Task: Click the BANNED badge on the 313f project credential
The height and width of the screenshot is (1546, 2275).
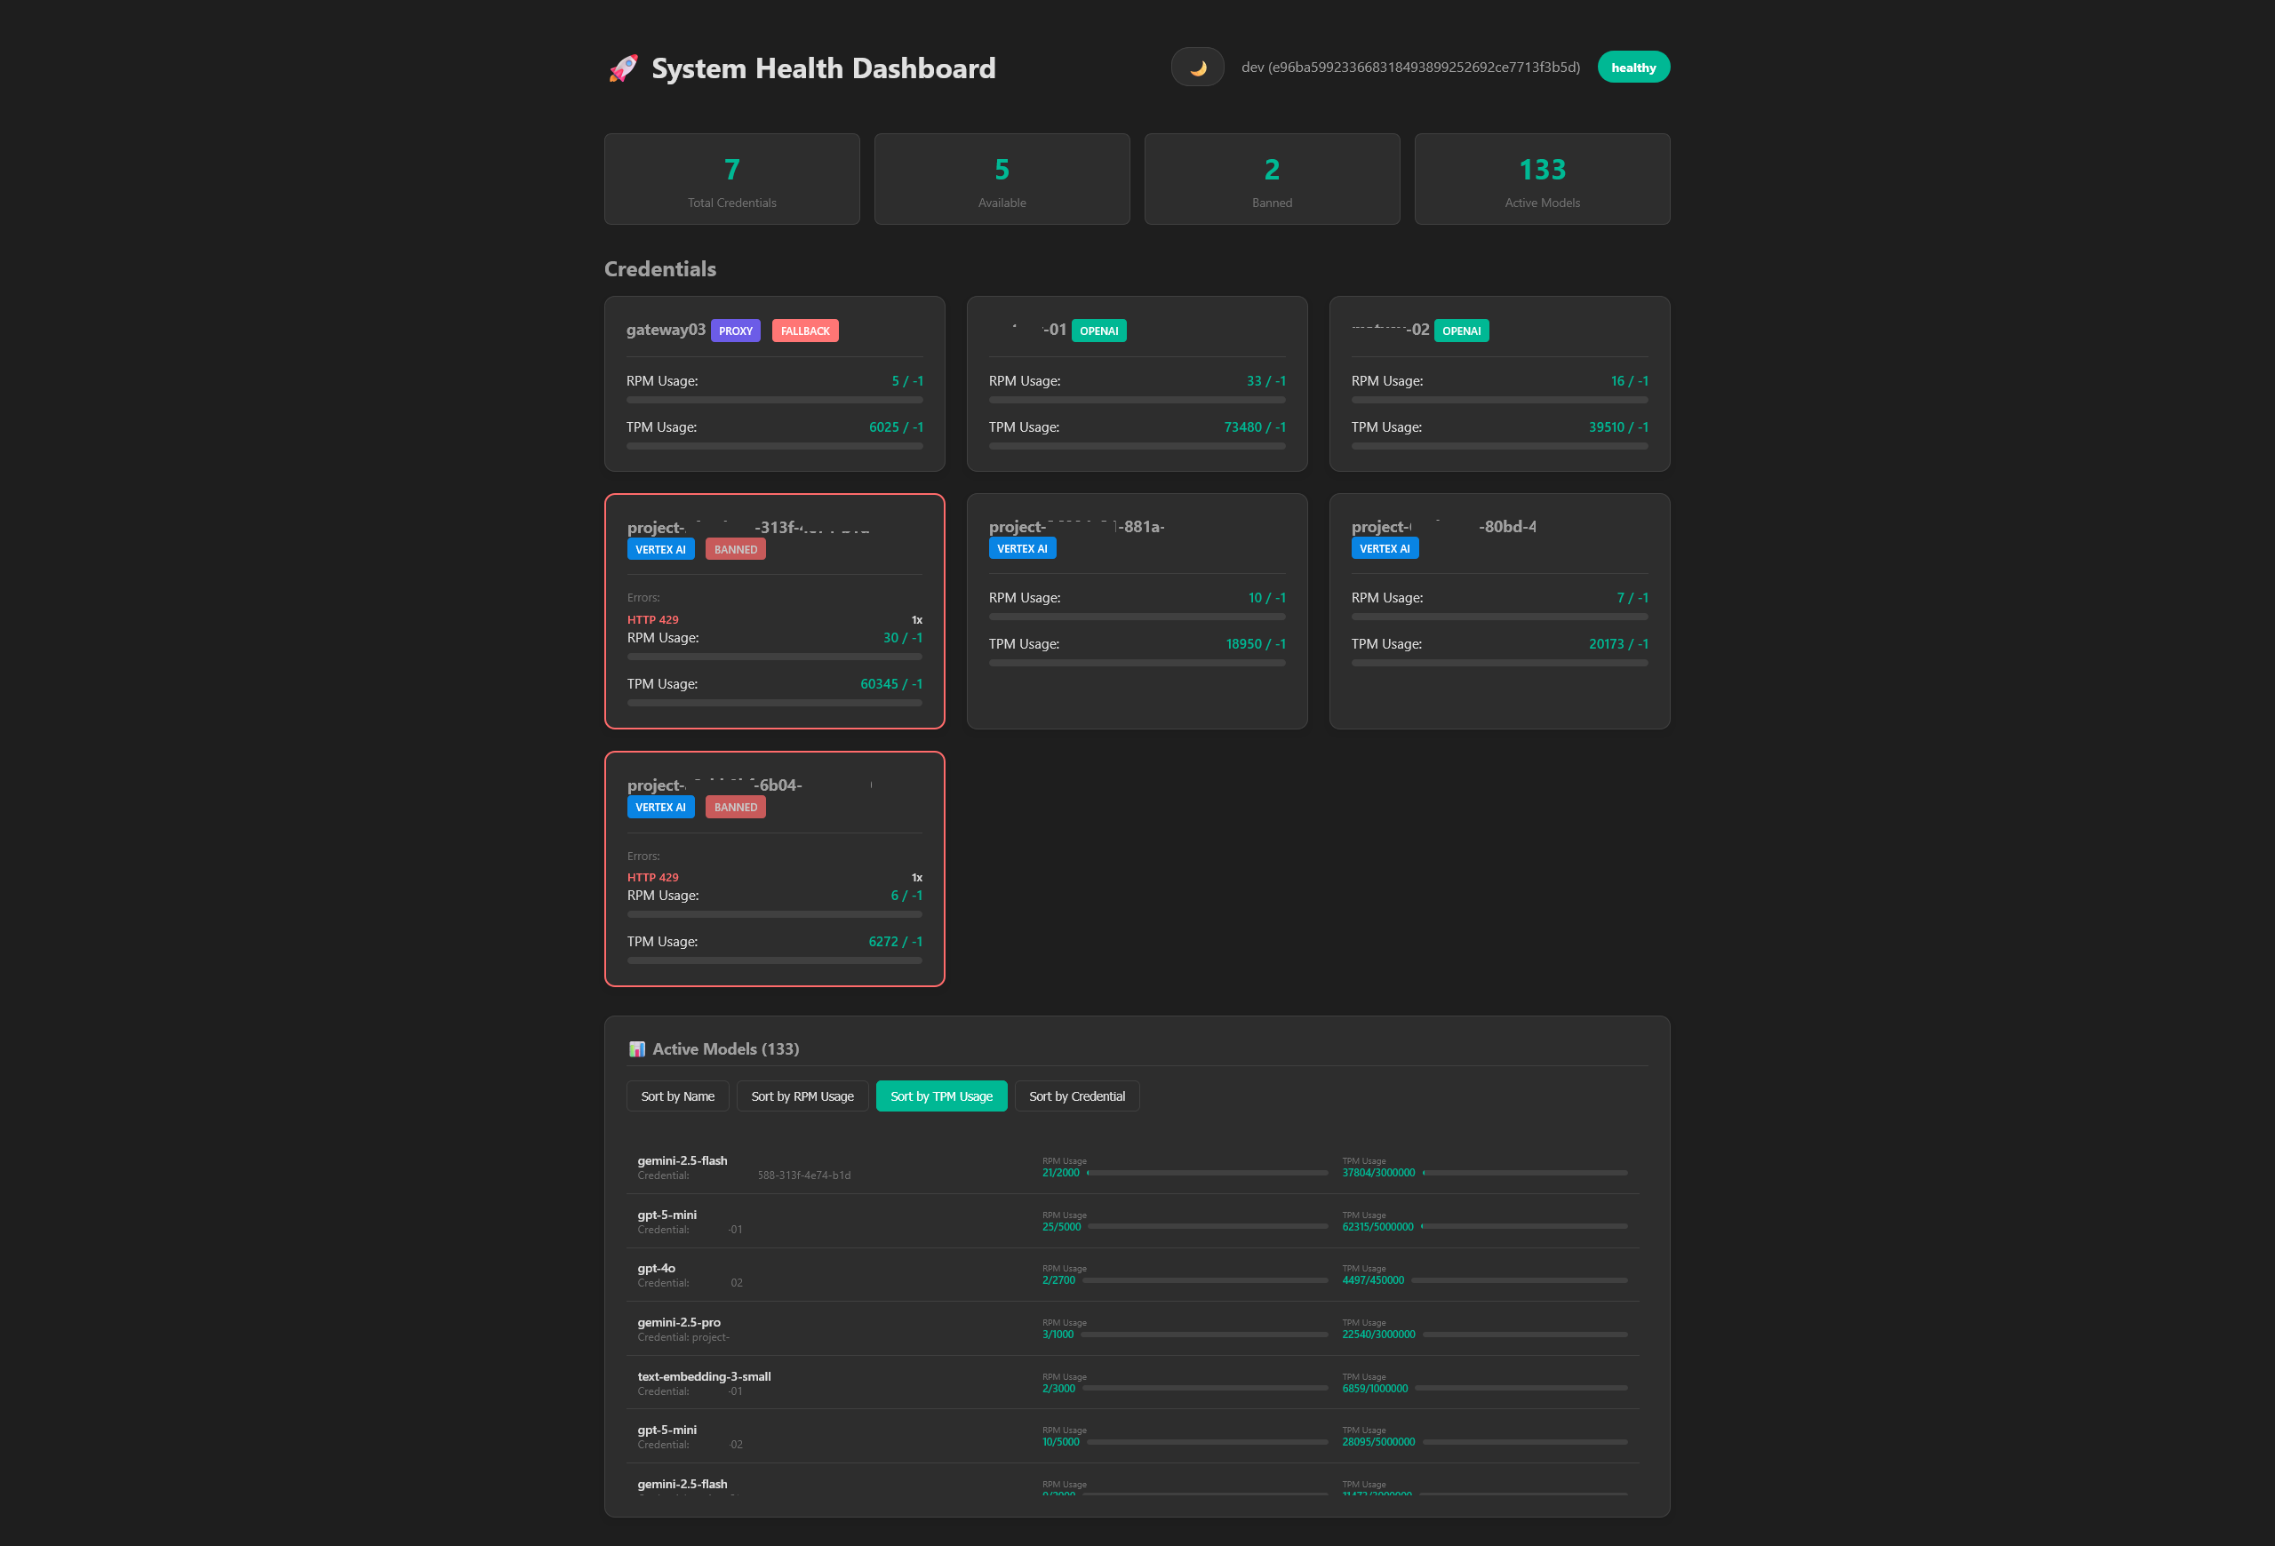Action: (x=735, y=549)
